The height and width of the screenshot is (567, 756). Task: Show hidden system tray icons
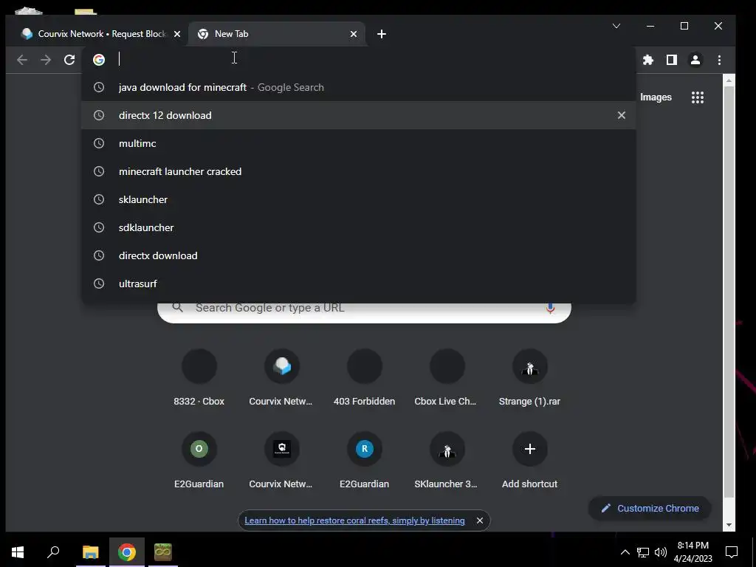coord(625,552)
